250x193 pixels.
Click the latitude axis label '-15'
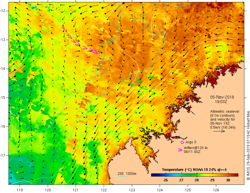(x=3, y=98)
